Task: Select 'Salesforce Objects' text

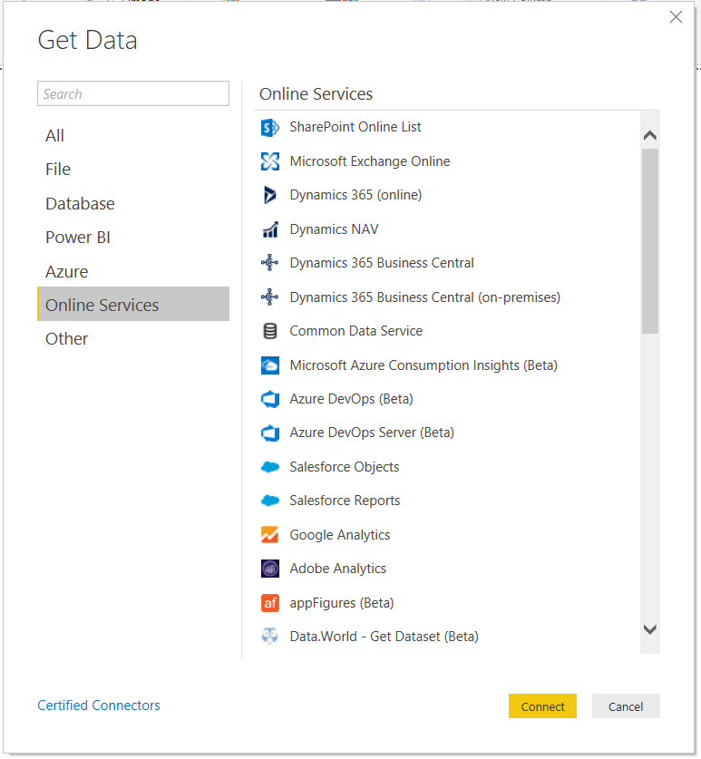Action: pos(345,467)
